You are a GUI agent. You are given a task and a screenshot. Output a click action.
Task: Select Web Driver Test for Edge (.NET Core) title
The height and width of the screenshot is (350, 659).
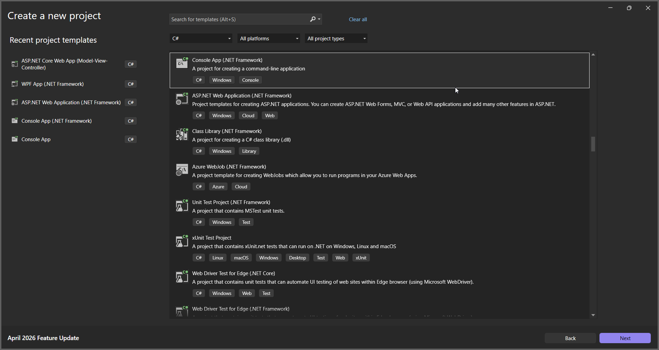233,273
